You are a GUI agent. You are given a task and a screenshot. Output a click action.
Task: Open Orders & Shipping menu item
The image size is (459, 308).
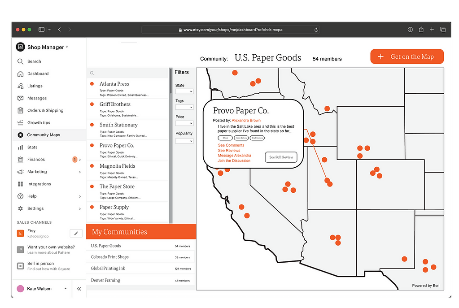pos(45,110)
